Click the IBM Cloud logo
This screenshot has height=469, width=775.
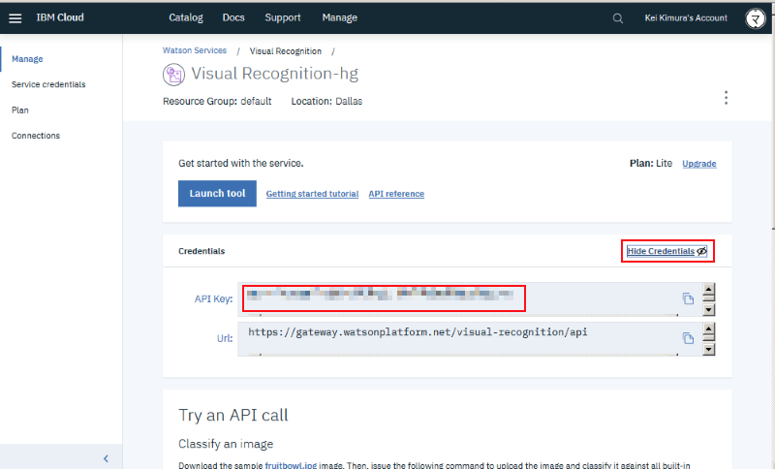pyautogui.click(x=60, y=17)
